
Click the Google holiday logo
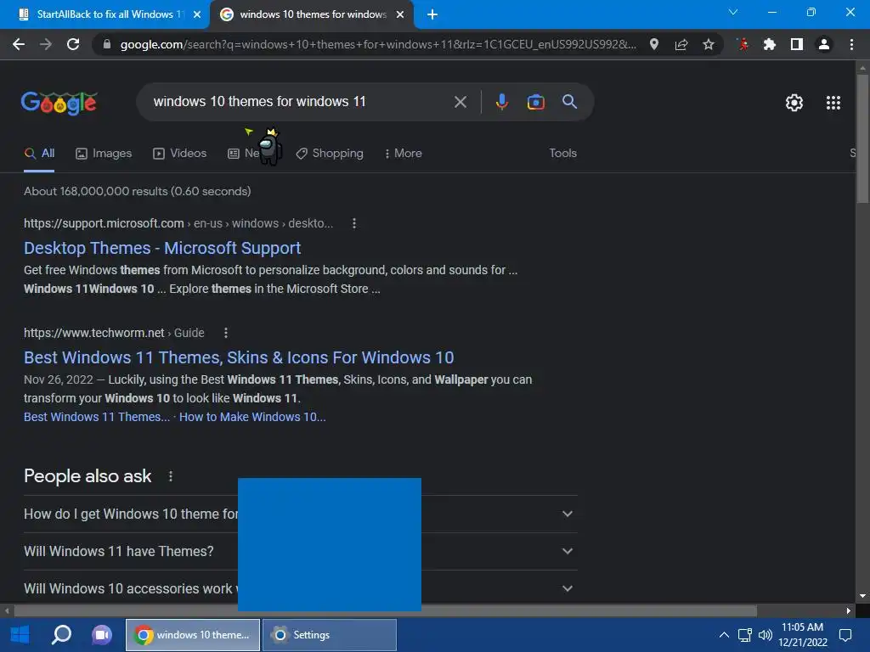[59, 103]
